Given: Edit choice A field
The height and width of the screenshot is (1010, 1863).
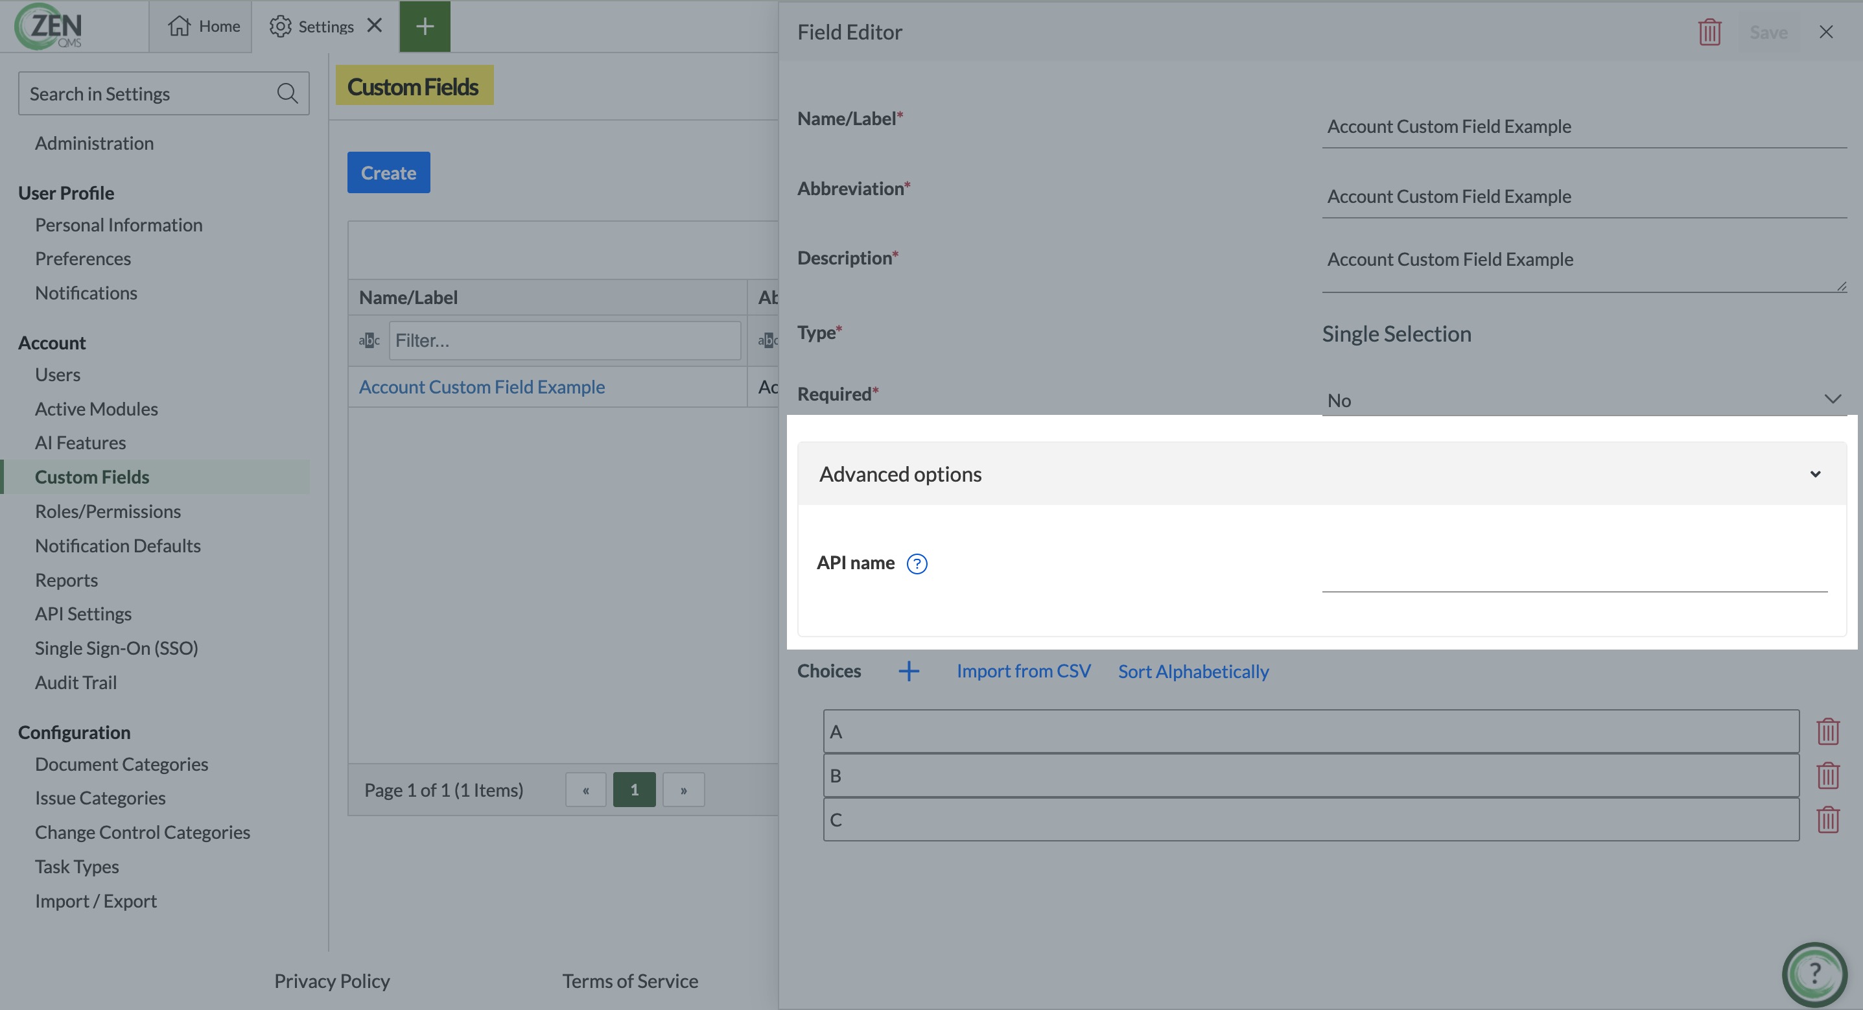Looking at the screenshot, I should [1311, 731].
